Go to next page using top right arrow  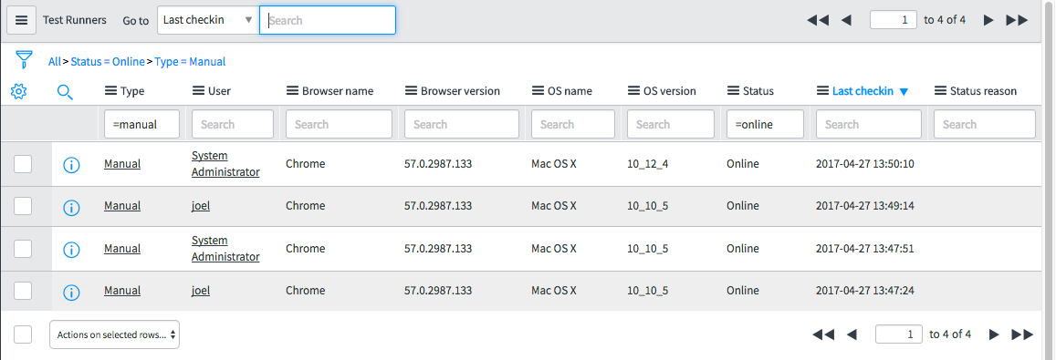pos(988,20)
